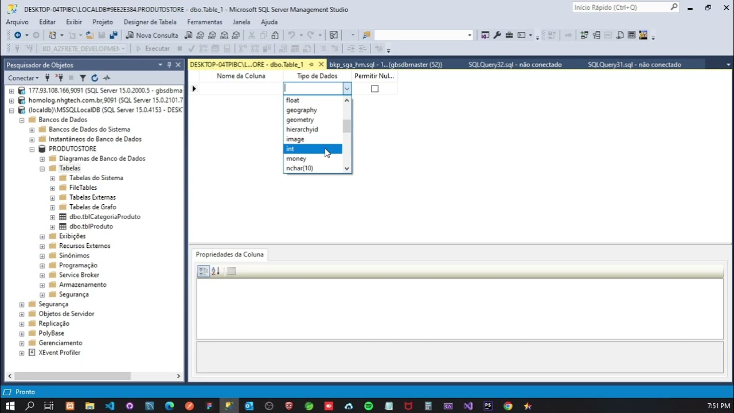
Task: Choose 'image' from the data type list
Action: [x=313, y=139]
